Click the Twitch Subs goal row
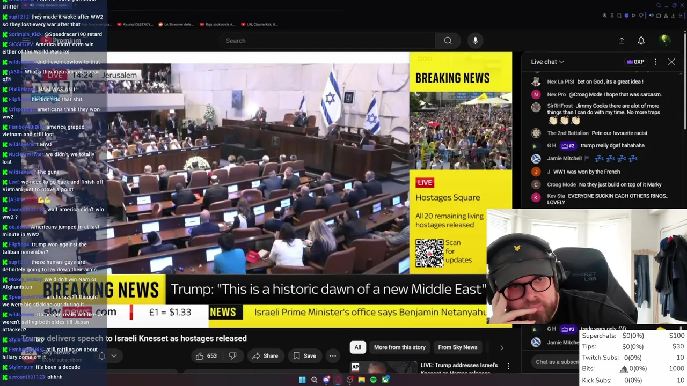Image resolution: width=687 pixels, height=386 pixels. point(633,358)
